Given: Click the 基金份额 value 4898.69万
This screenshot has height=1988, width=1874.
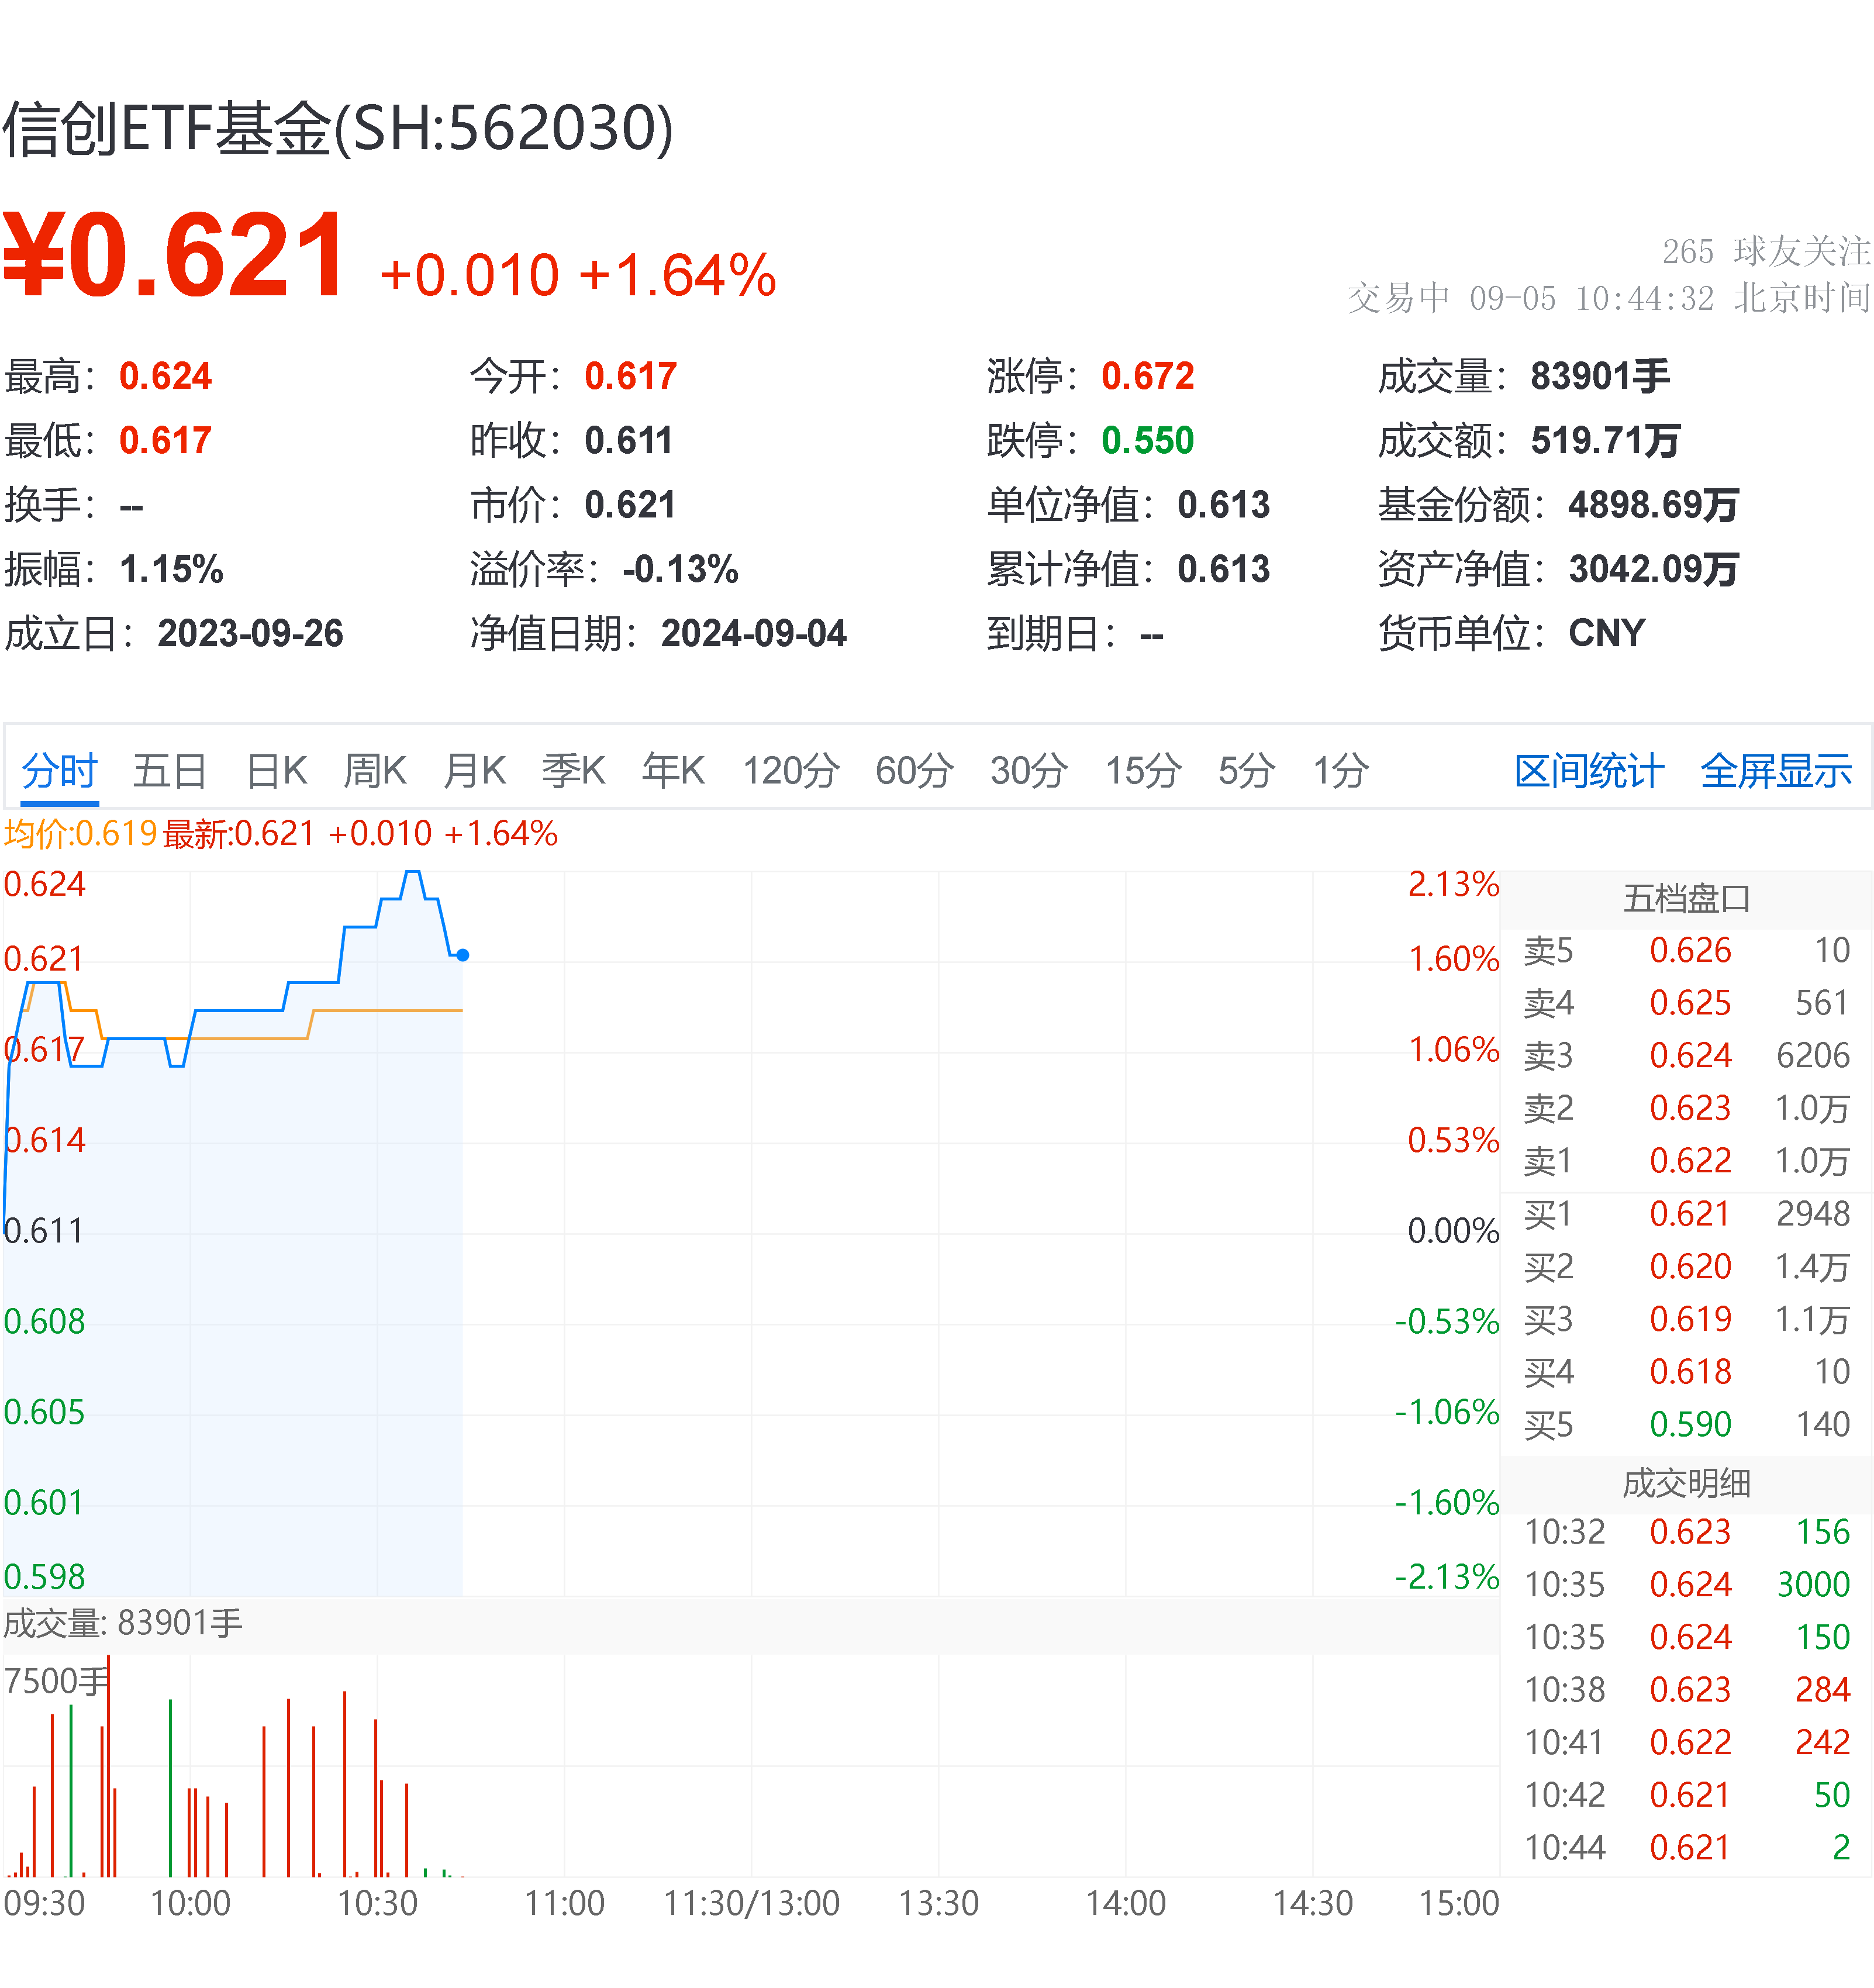Looking at the screenshot, I should tap(1654, 505).
